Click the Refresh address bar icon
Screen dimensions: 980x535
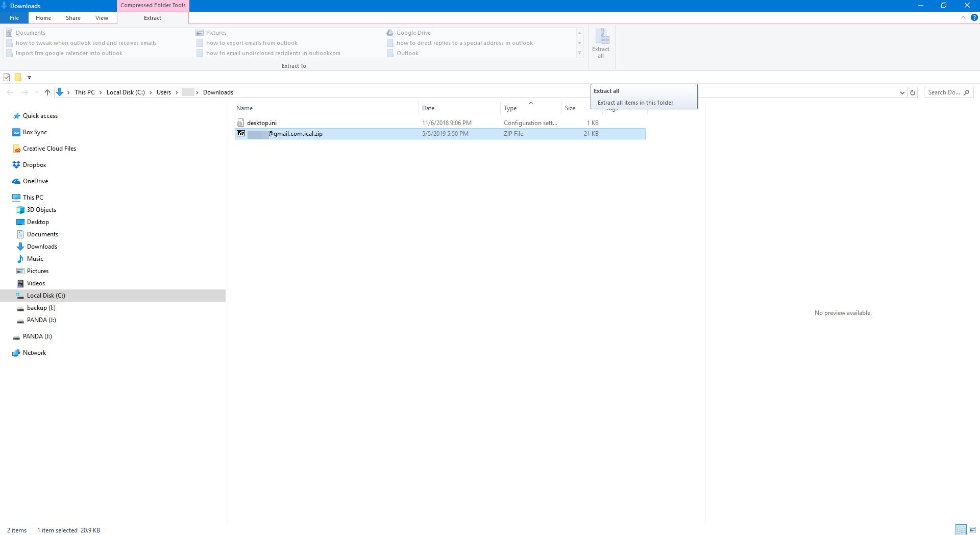click(913, 92)
